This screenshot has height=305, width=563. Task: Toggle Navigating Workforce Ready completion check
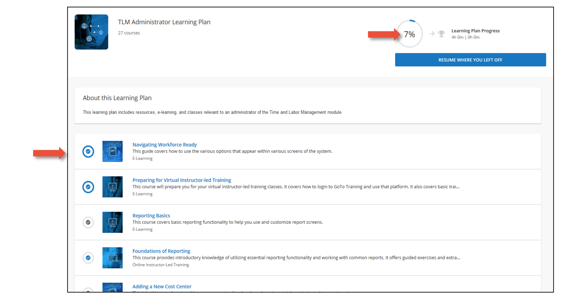(88, 151)
